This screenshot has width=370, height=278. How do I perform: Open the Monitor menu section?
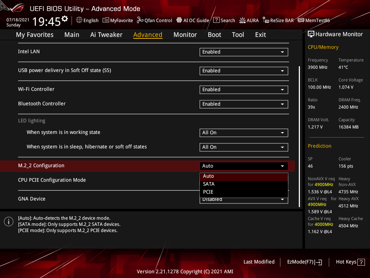click(185, 34)
